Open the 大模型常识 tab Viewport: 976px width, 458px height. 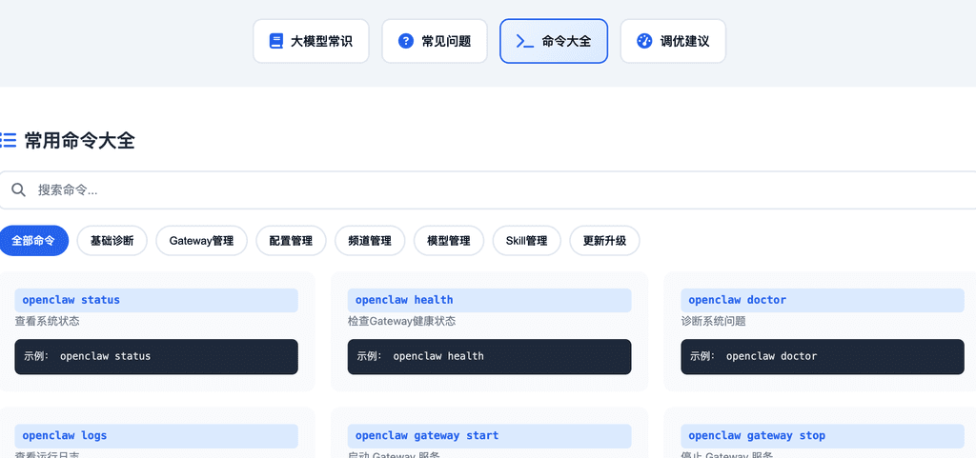(x=311, y=41)
